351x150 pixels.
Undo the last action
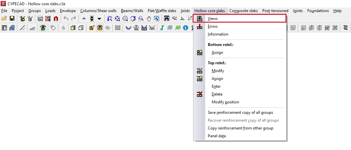66,19
